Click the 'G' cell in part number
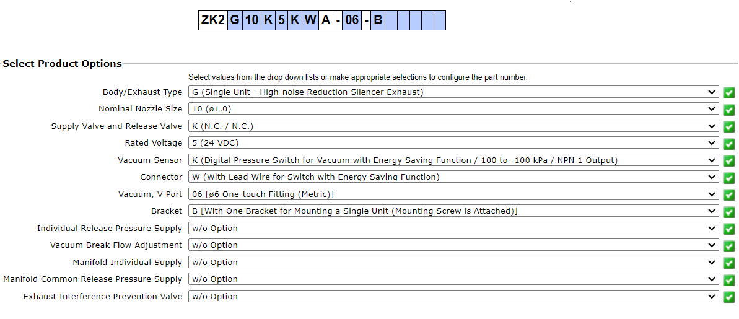Image resolution: width=739 pixels, height=319 pixels. [x=235, y=20]
